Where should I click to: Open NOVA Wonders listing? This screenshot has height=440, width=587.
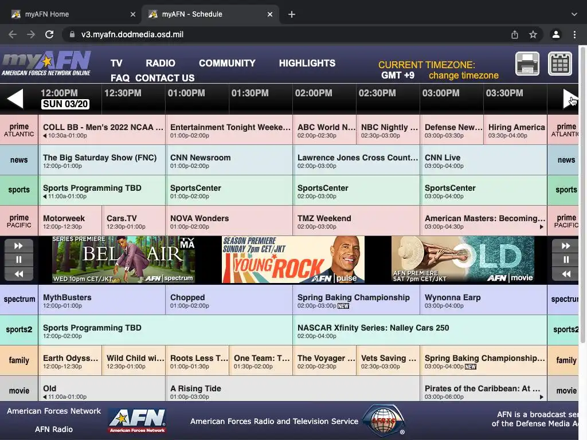229,221
